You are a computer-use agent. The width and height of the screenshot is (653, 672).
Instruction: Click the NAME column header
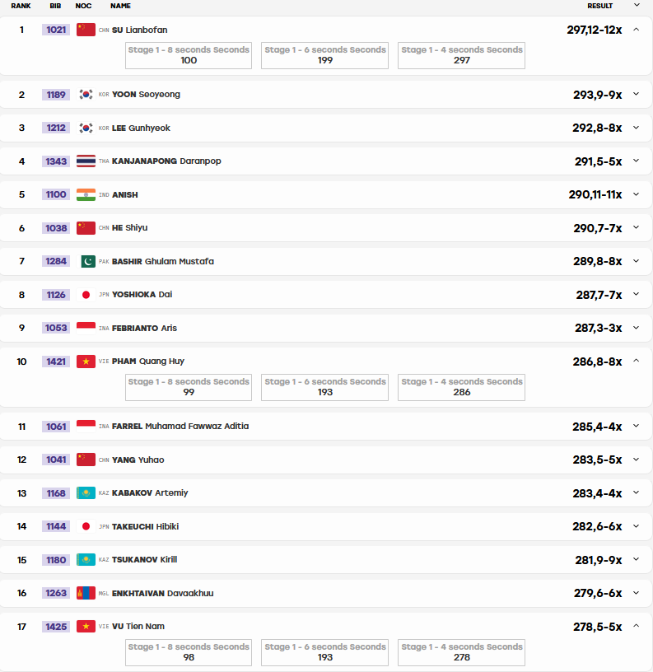pos(120,6)
